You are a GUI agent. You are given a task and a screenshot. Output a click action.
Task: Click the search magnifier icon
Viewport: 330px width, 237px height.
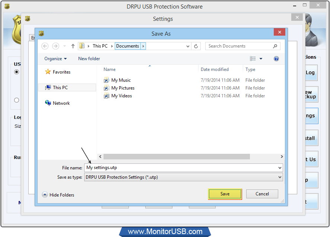coord(275,46)
